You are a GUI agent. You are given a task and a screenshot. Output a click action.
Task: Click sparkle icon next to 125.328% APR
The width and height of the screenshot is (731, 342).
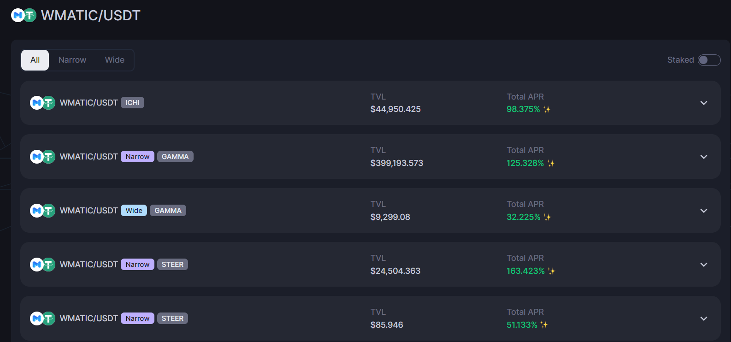point(551,163)
